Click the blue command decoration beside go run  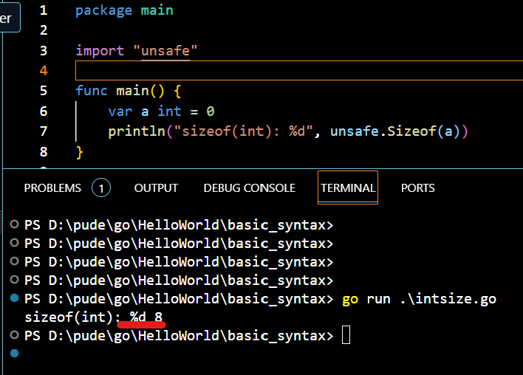[16, 299]
